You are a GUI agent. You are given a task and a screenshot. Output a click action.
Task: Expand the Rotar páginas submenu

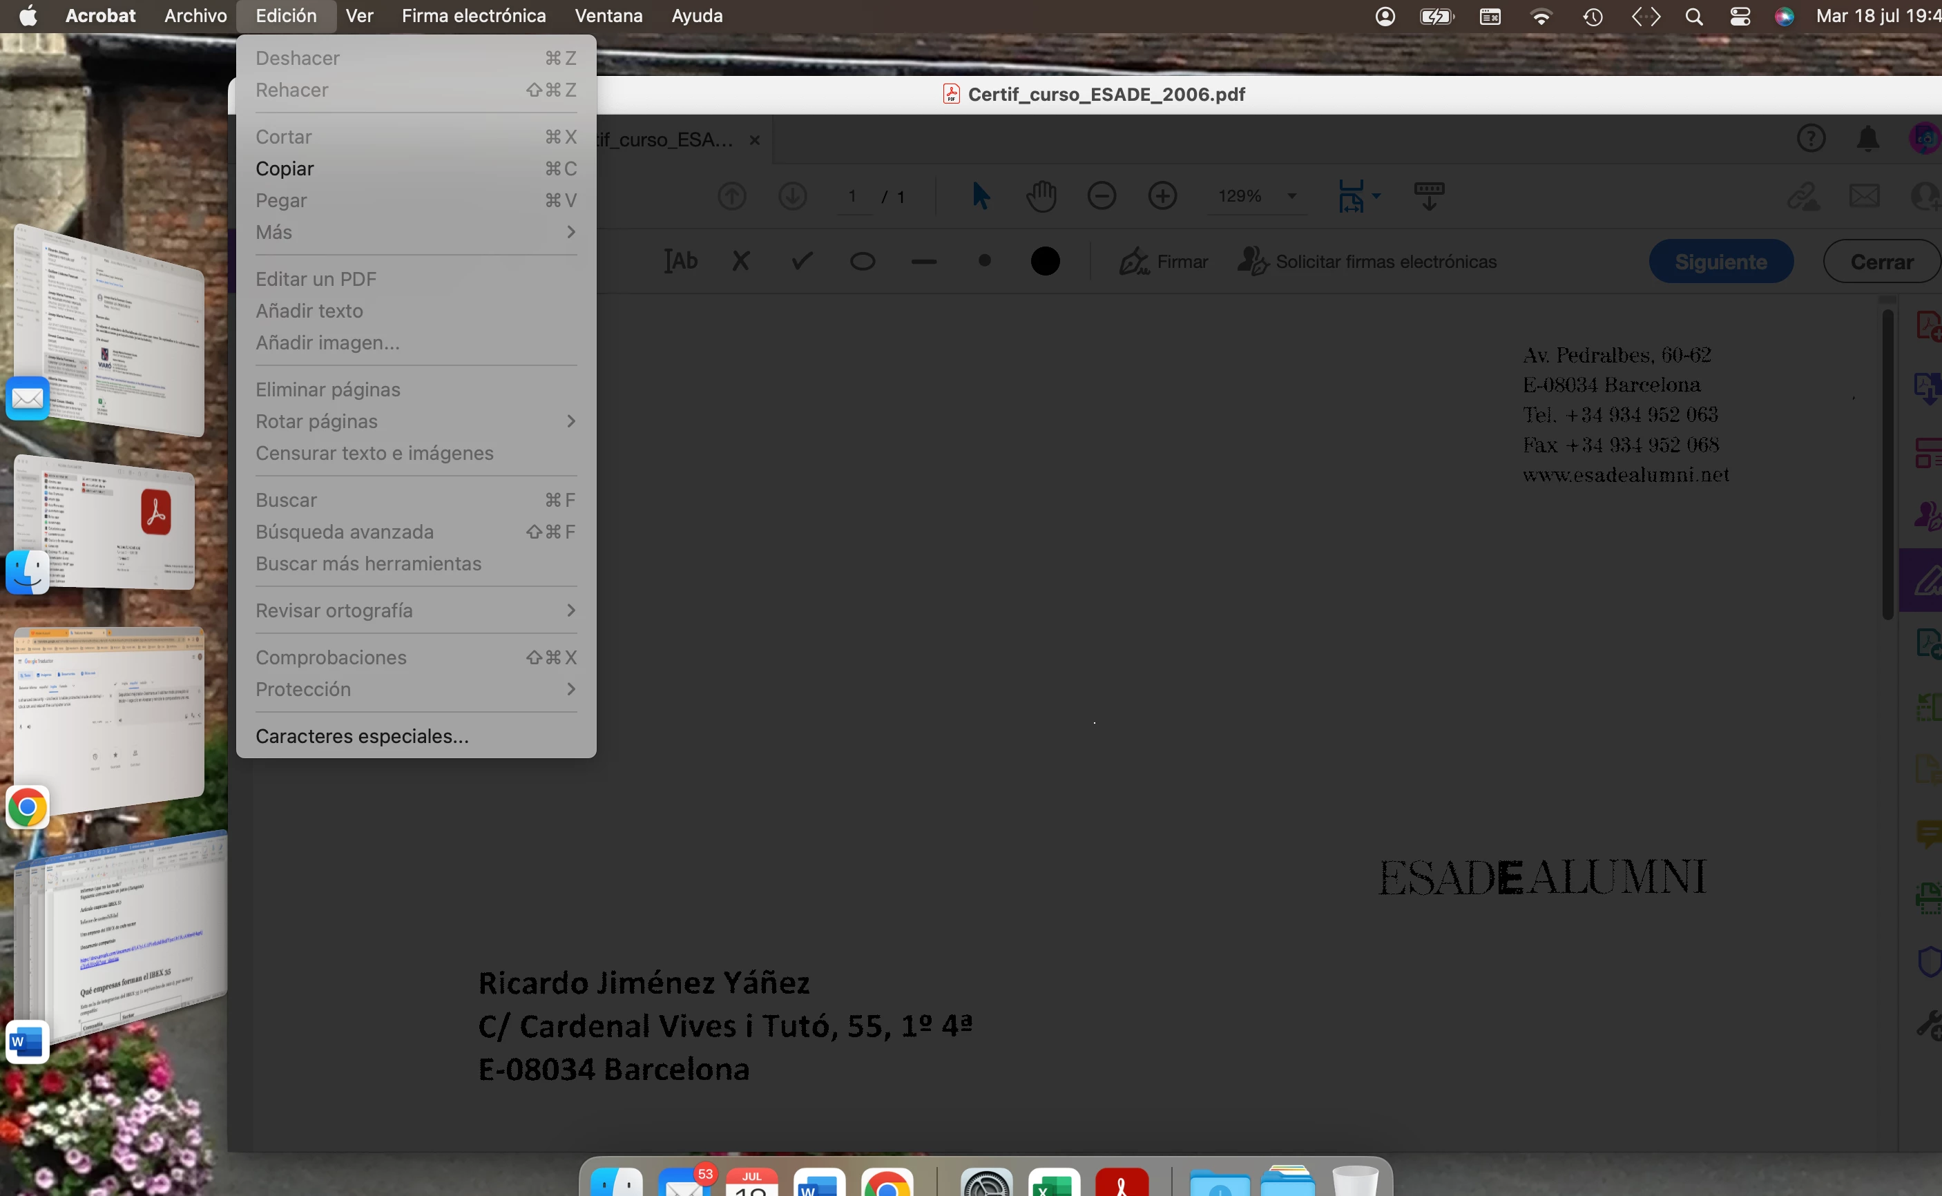[415, 421]
